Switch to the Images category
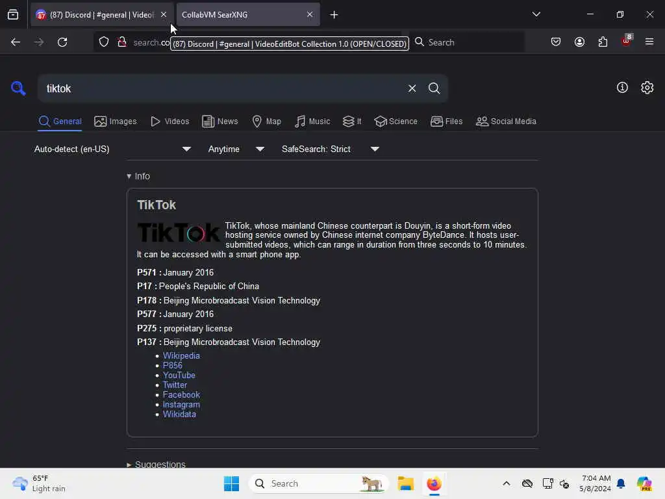The height and width of the screenshot is (499, 665). point(116,122)
